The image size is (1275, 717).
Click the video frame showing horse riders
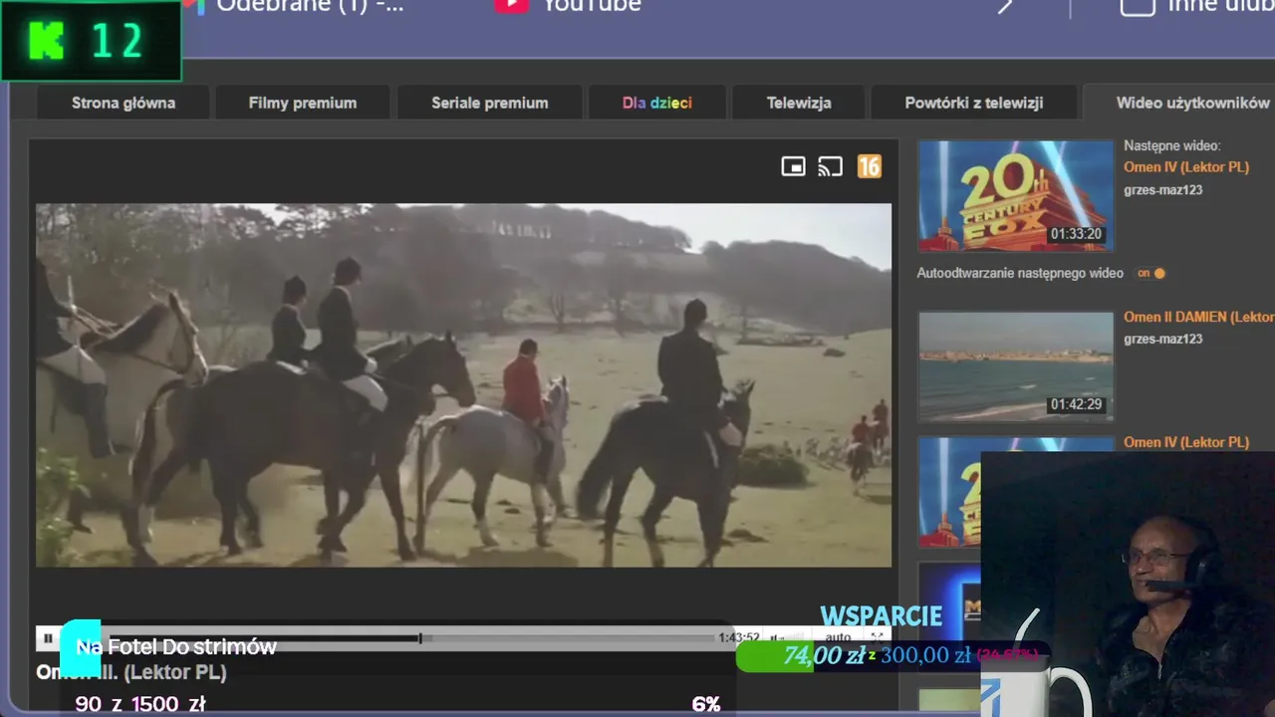(464, 385)
